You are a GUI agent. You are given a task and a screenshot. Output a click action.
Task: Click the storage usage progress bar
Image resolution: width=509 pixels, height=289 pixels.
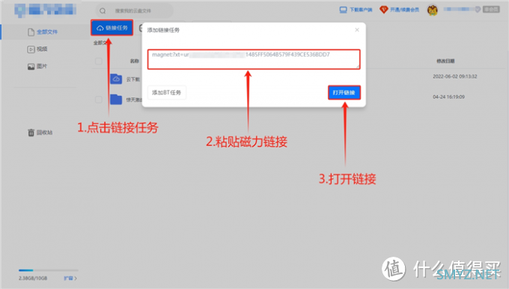click(49, 270)
